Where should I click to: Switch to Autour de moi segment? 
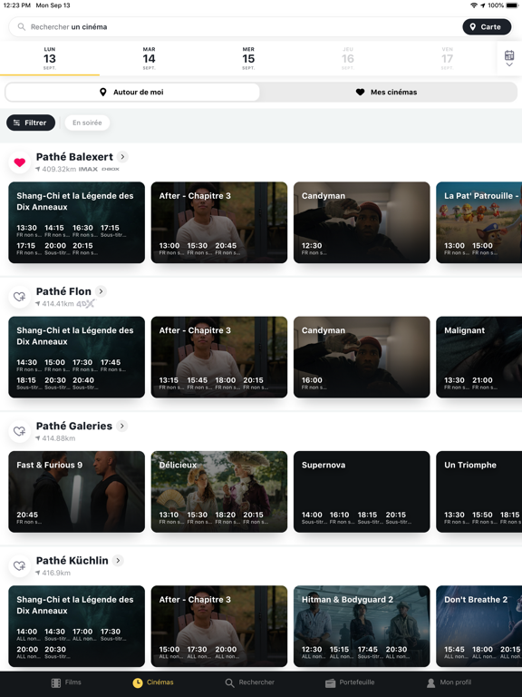(x=132, y=92)
